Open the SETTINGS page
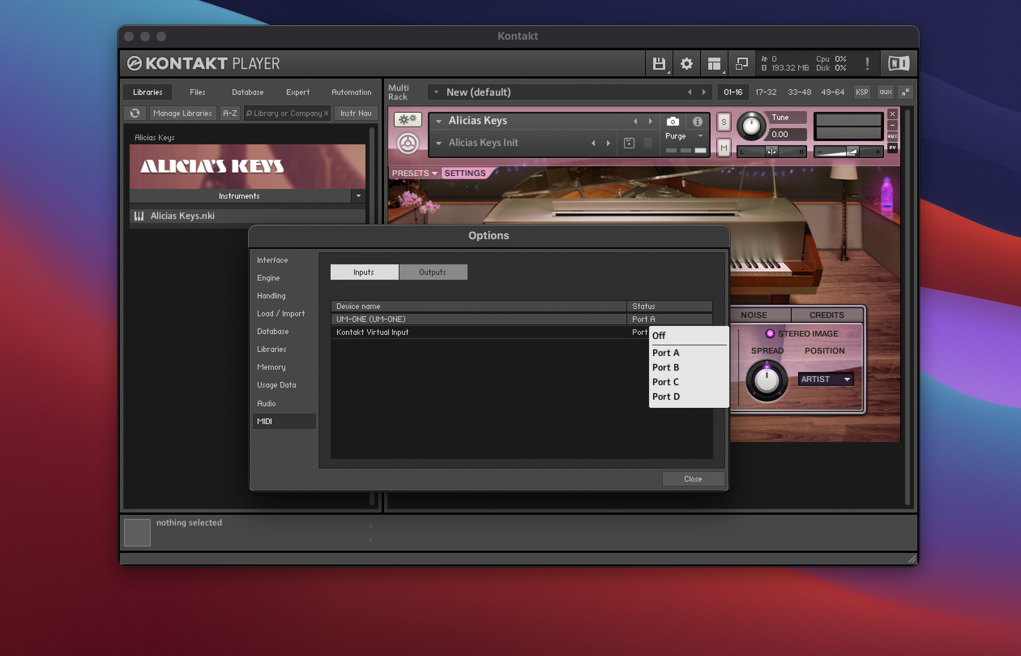1021x656 pixels. coord(465,173)
